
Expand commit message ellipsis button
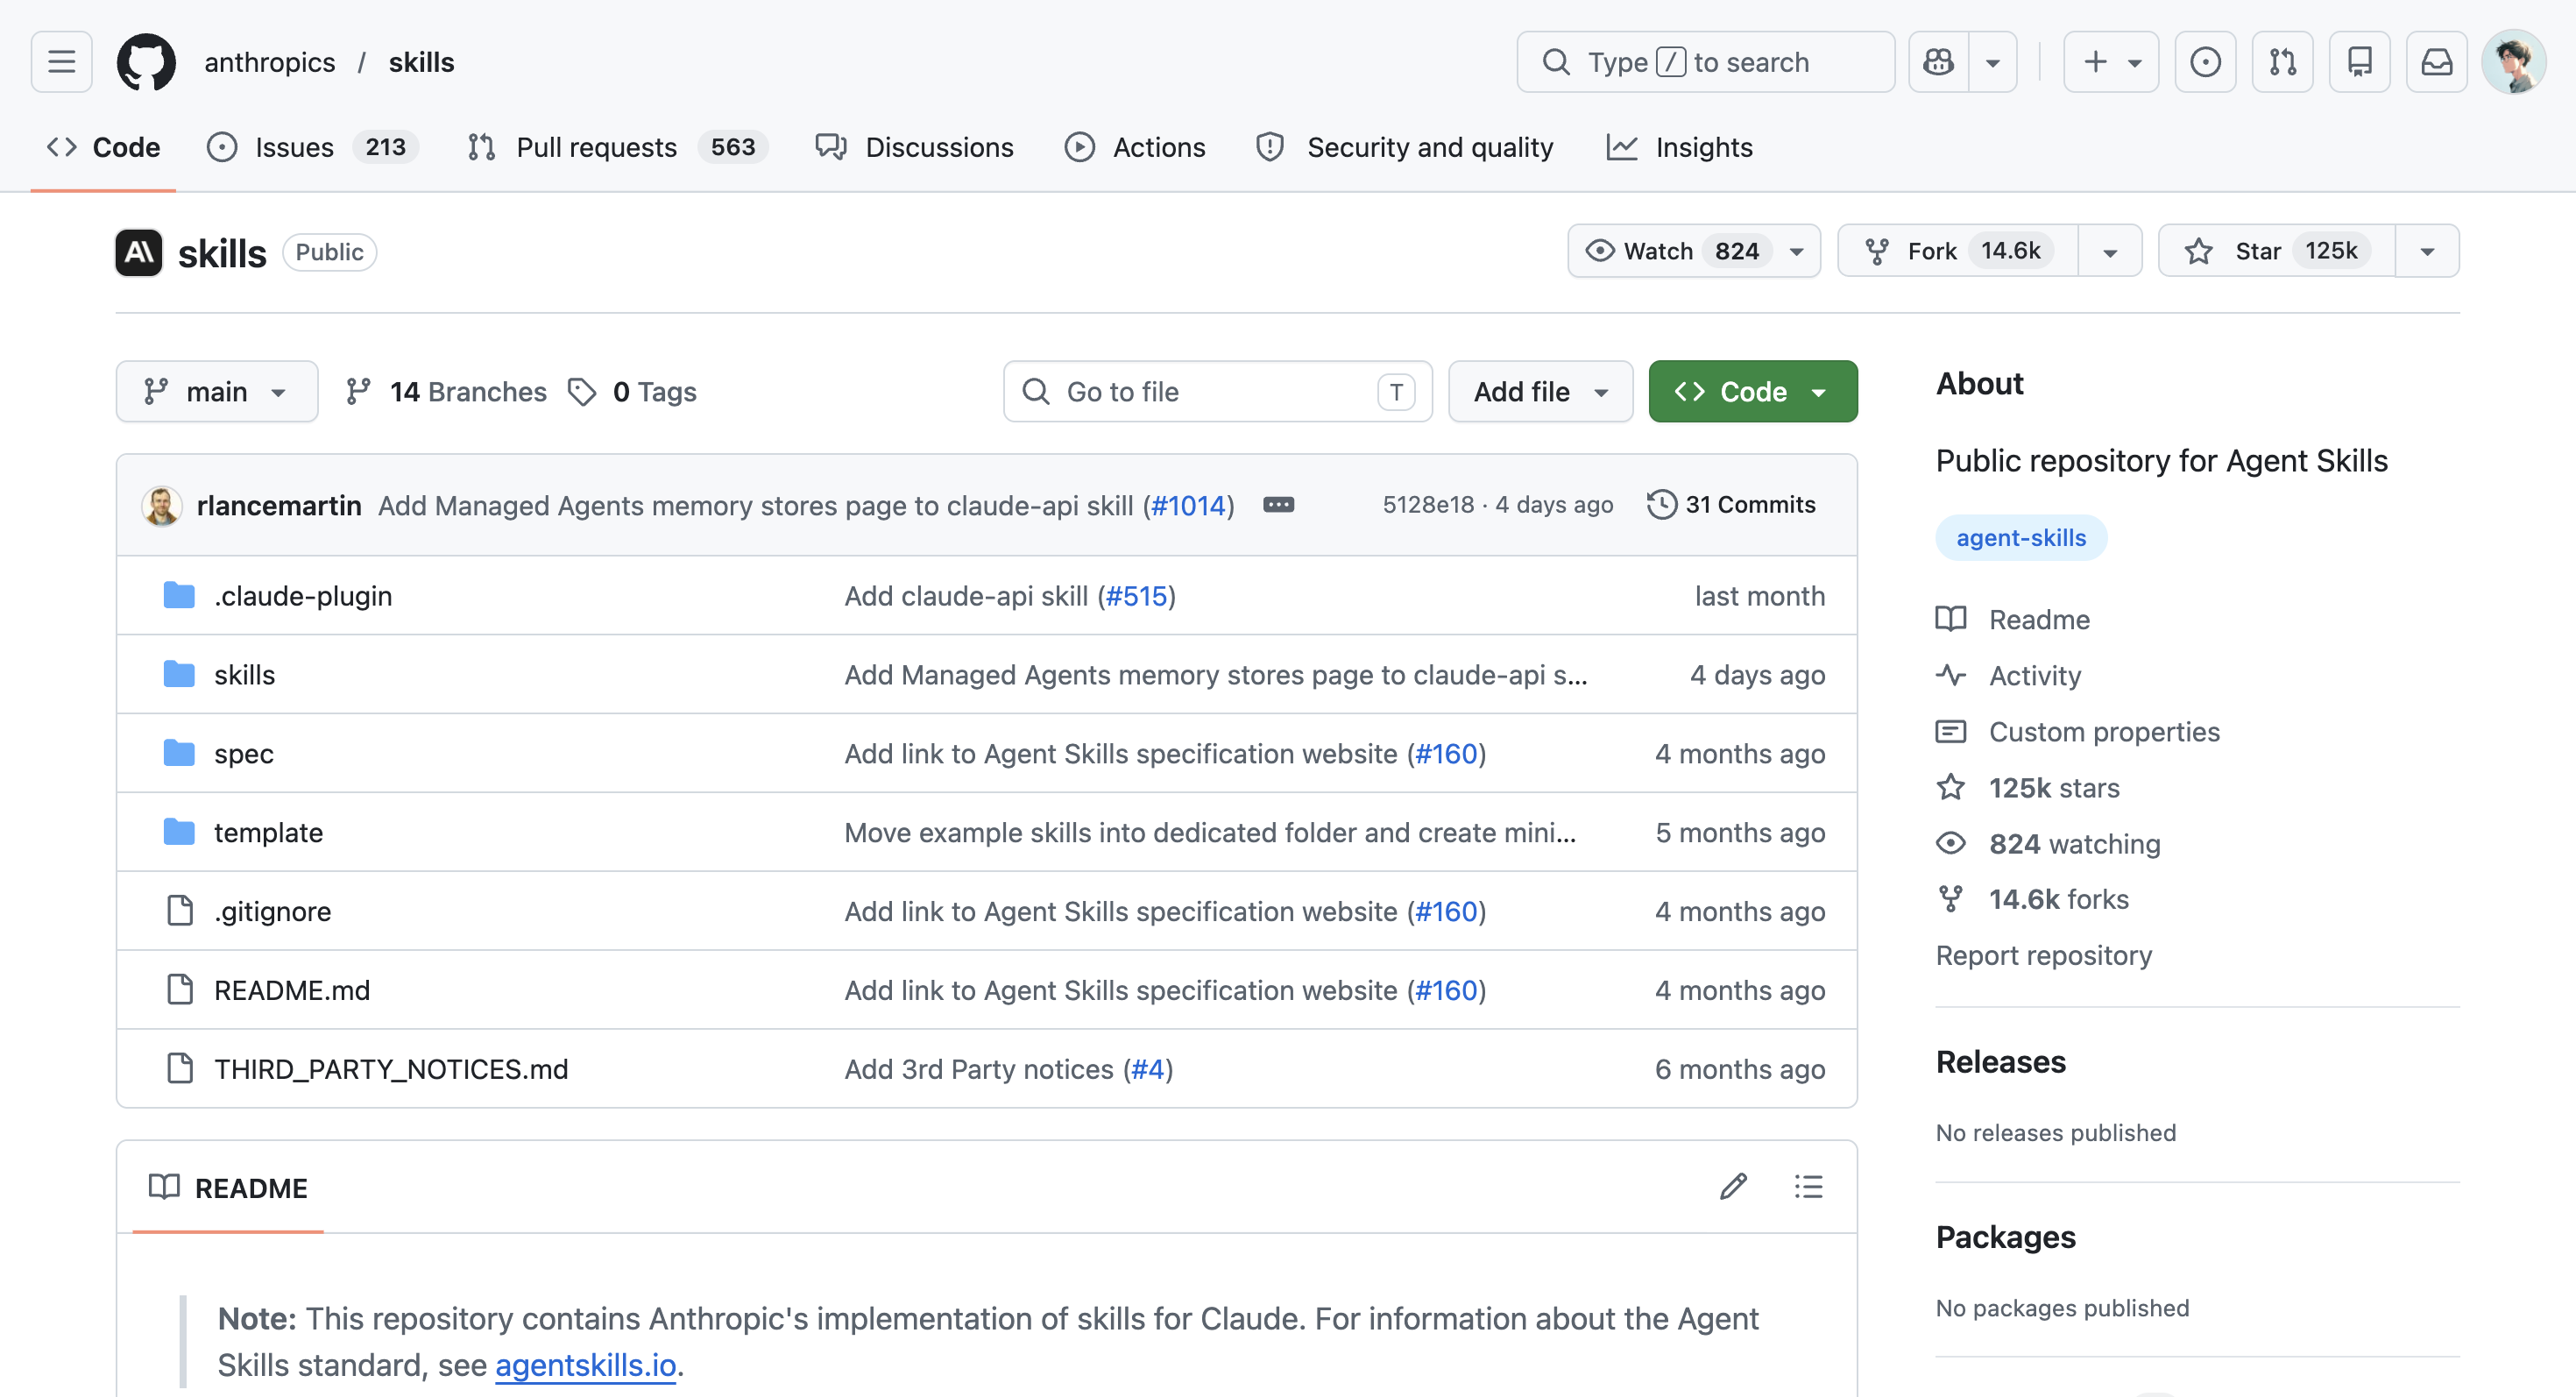tap(1278, 505)
